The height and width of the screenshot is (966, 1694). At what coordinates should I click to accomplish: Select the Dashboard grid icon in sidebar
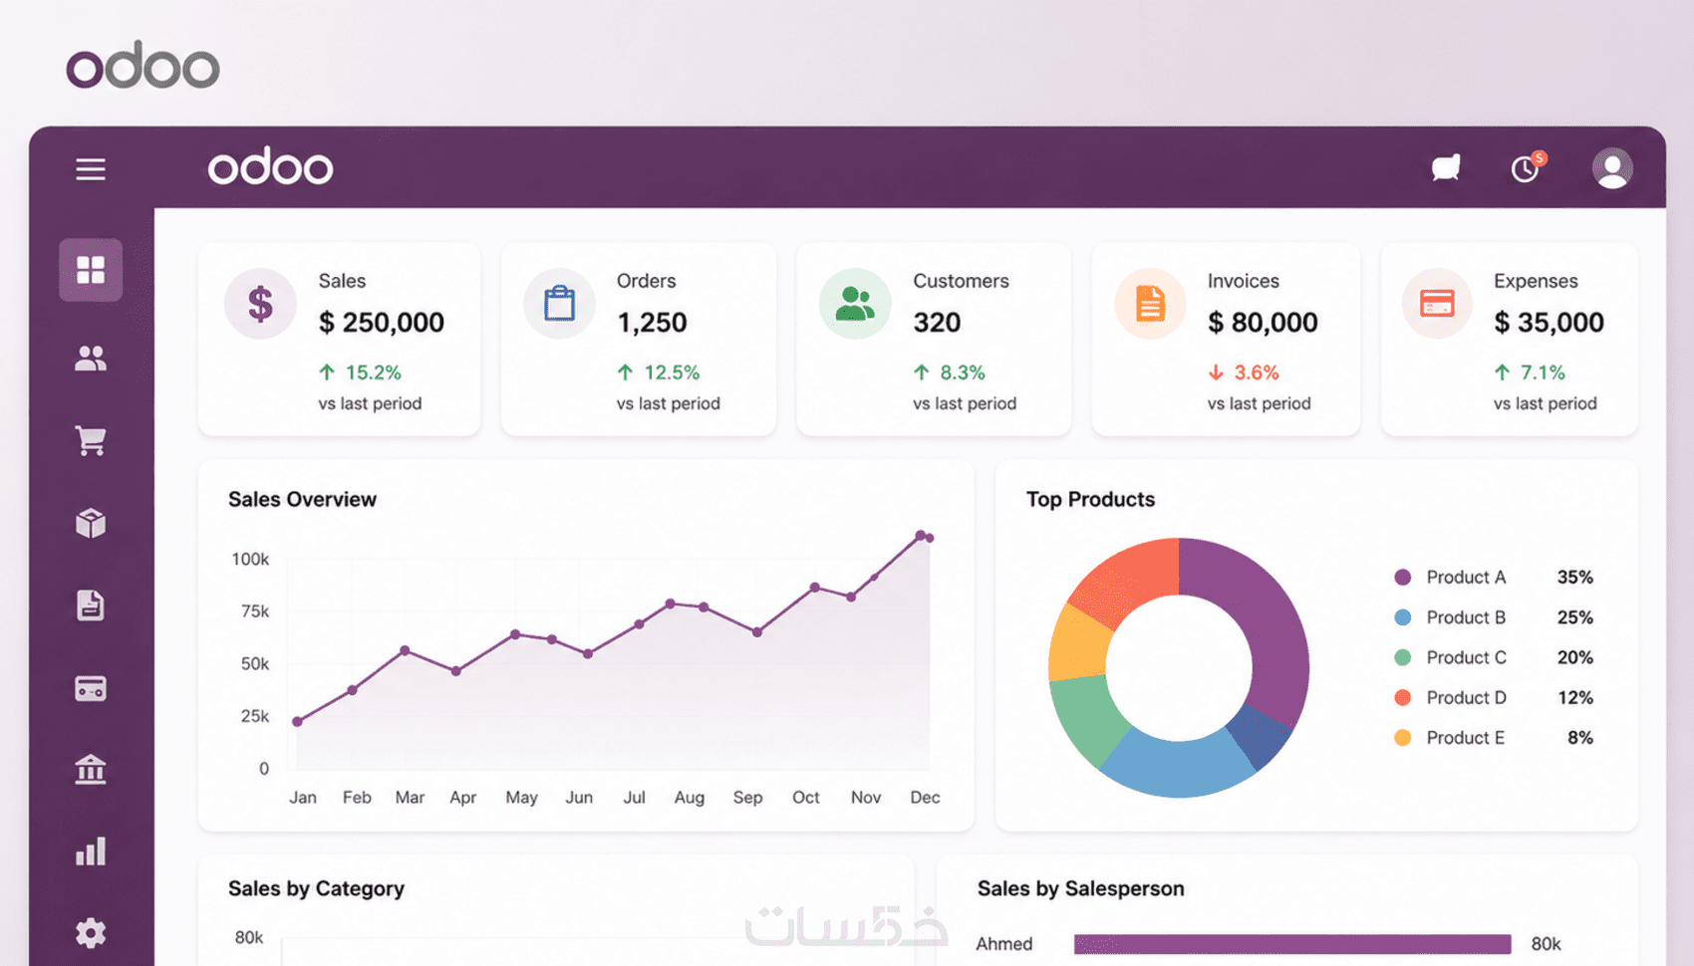pos(91,270)
